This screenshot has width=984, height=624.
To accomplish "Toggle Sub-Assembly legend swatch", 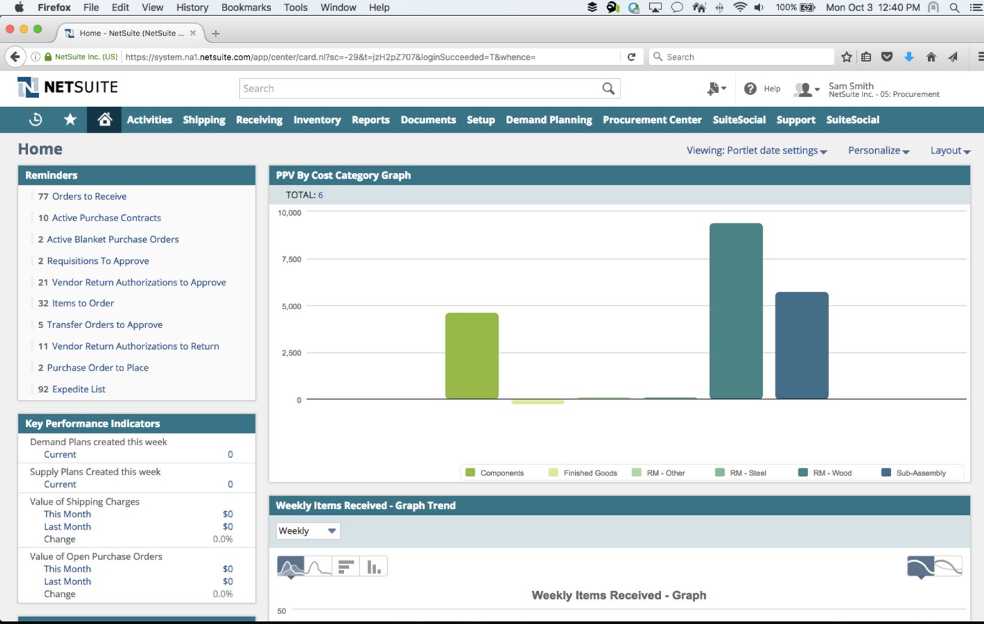I will [886, 473].
